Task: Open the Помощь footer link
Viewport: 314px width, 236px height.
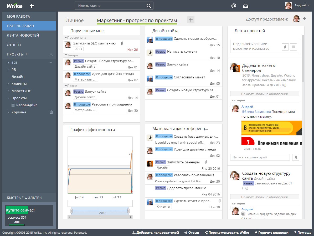Action: 303,233
